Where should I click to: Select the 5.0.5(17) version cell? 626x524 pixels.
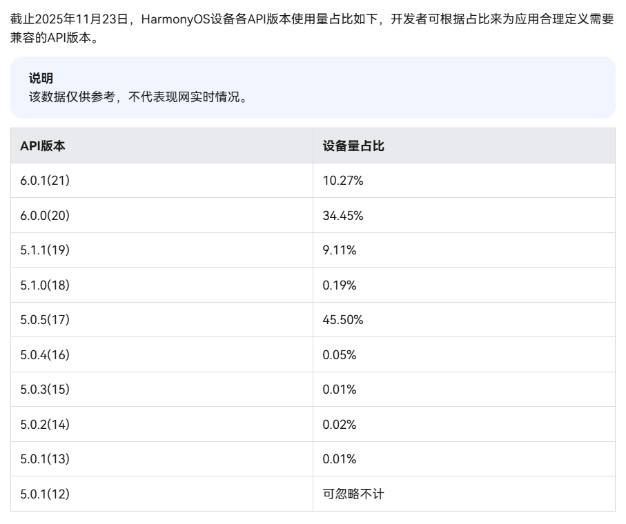pos(45,320)
